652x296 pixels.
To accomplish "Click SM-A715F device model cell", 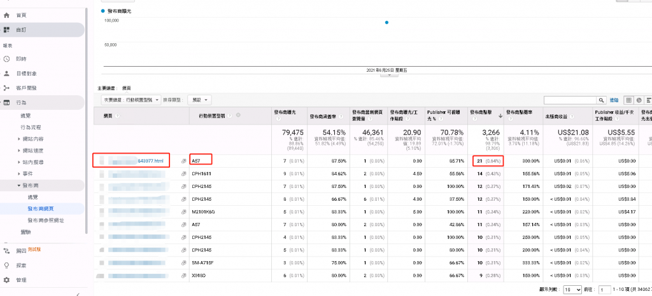I will coord(202,263).
